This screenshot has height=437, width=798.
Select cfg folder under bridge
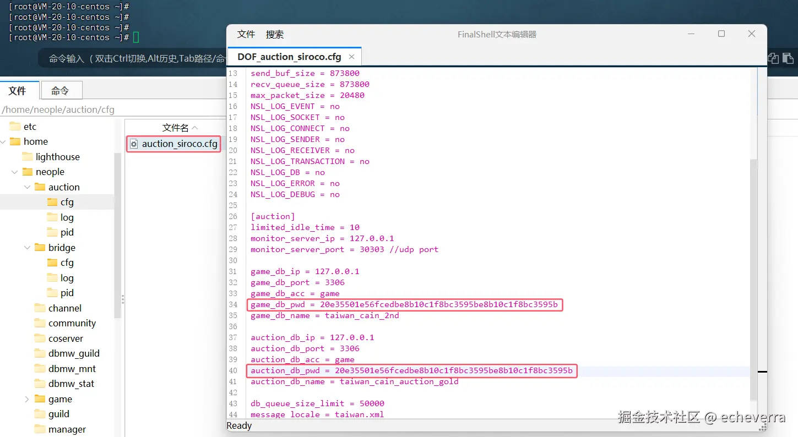pos(67,263)
